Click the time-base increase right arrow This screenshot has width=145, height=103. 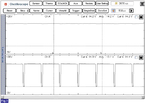pyautogui.click(x=131, y=11)
